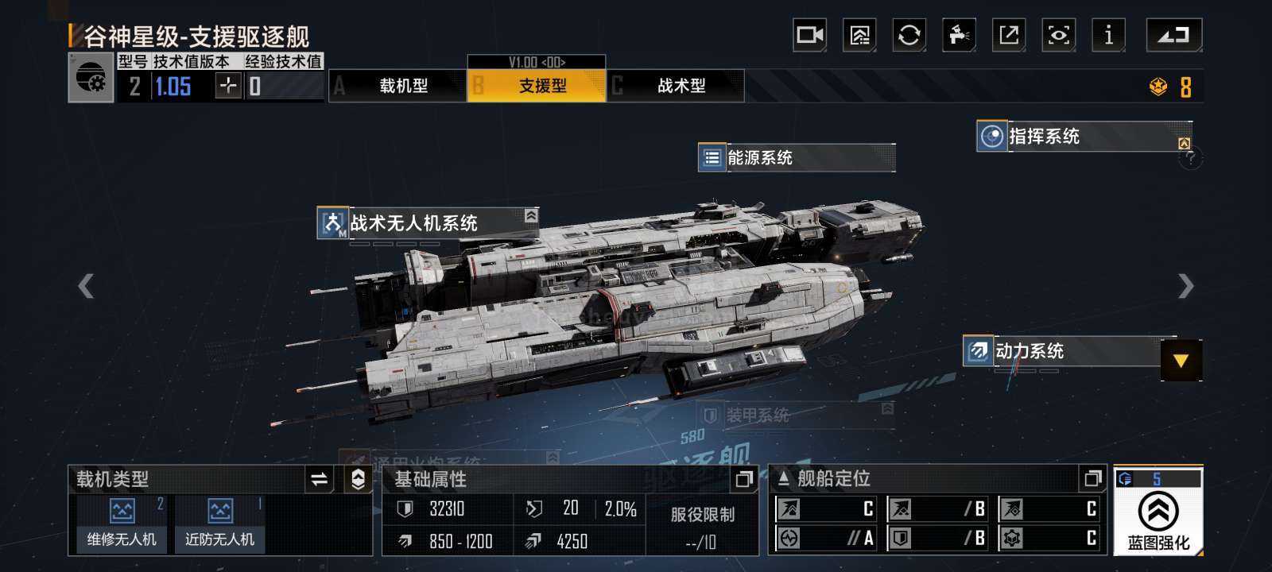Open the info "i" icon
Image resolution: width=1272 pixels, height=572 pixels.
point(1108,35)
